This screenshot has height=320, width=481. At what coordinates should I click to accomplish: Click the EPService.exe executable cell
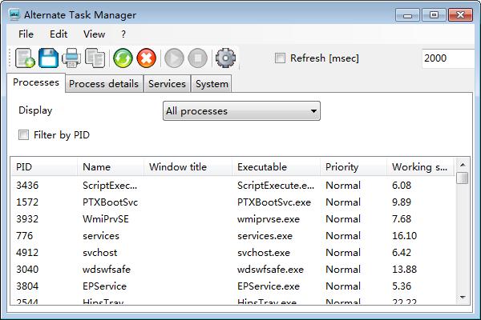(269, 286)
